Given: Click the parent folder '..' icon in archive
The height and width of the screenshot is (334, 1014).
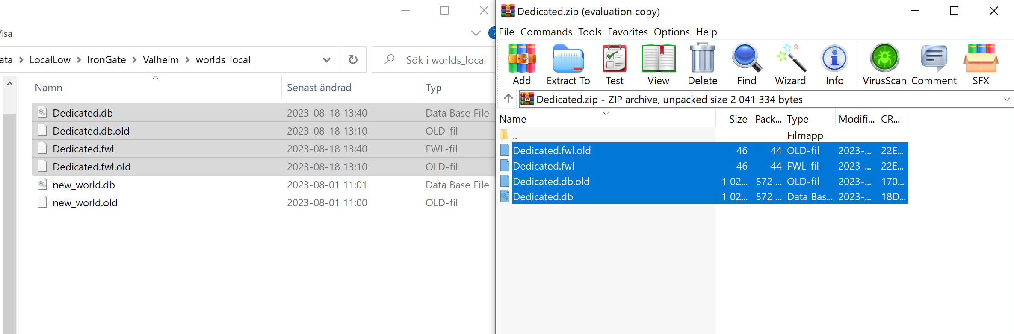Looking at the screenshot, I should [505, 135].
